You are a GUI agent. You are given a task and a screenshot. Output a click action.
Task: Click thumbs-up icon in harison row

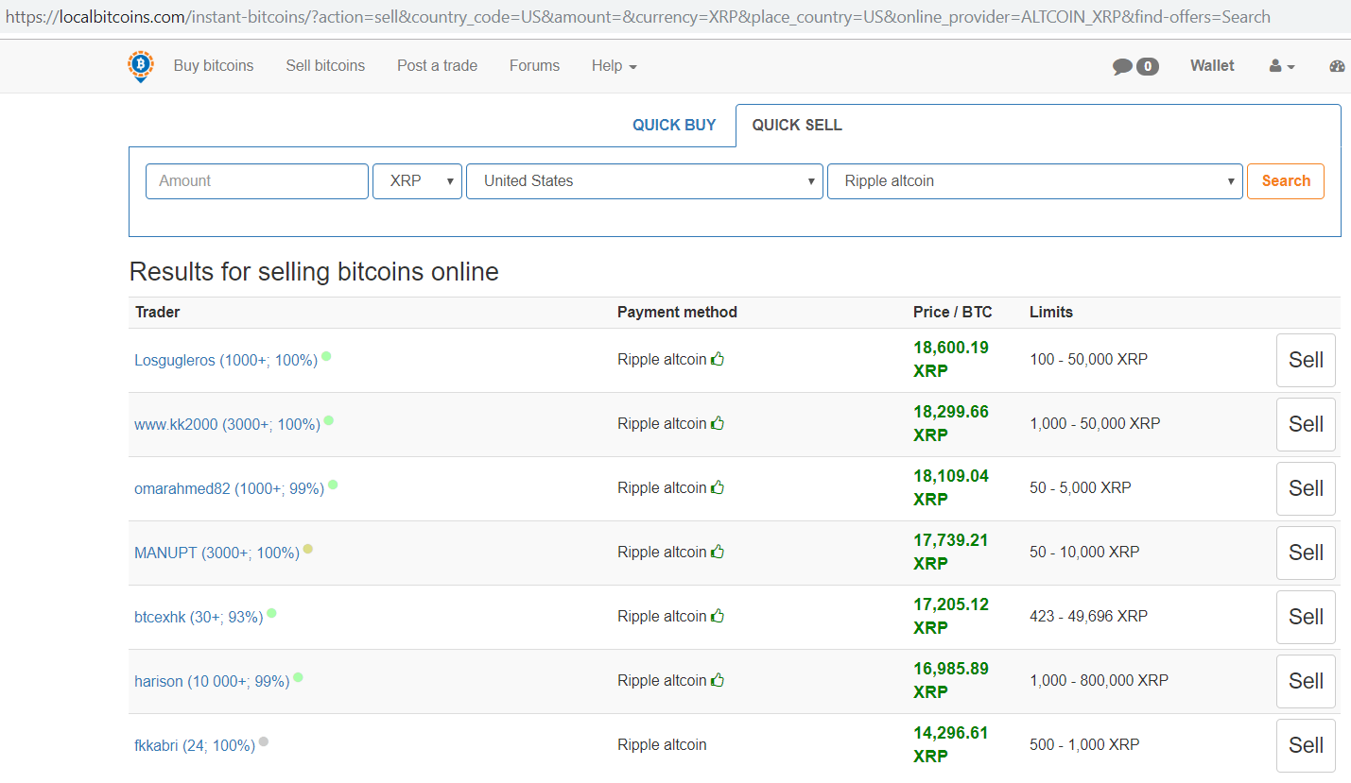[718, 680]
